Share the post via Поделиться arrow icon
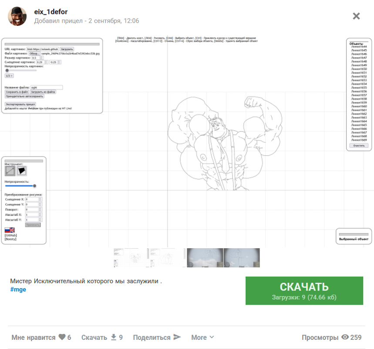This screenshot has width=374, height=349. click(x=177, y=337)
